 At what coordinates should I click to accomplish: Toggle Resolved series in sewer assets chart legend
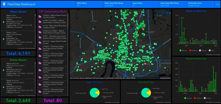pos(188,98)
